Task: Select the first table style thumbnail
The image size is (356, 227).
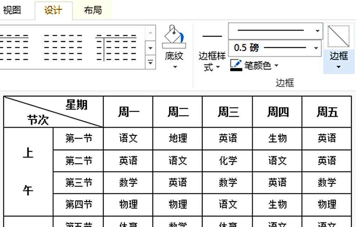Action: [14, 48]
